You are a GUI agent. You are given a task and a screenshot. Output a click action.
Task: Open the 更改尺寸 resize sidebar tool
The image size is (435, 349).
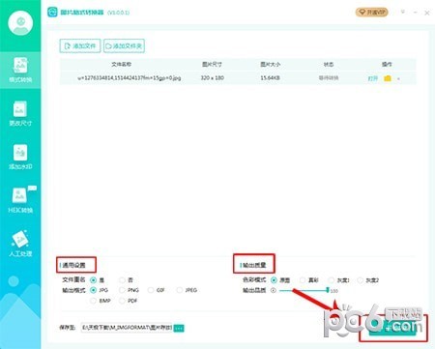point(20,113)
